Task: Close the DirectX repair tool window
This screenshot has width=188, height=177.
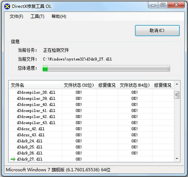Action: pos(176,5)
